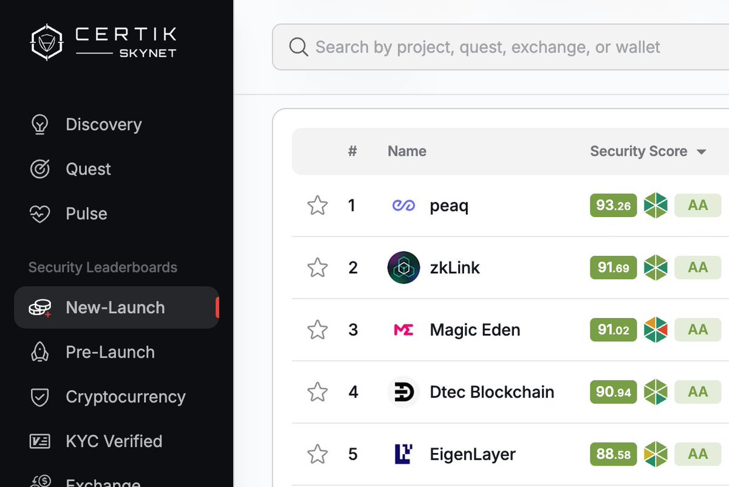The width and height of the screenshot is (729, 487).
Task: Star peaq as a favorite
Action: [x=317, y=206]
